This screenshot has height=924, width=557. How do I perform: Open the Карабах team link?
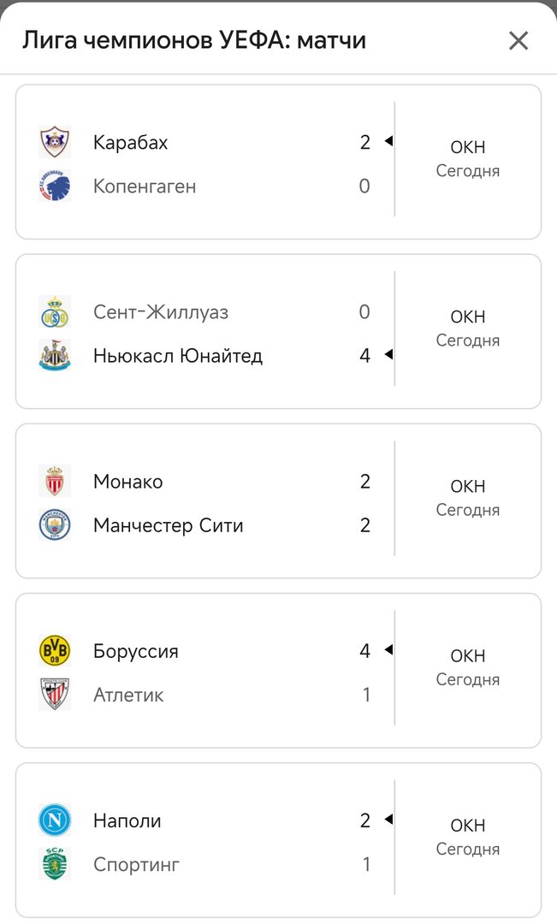coord(130,143)
